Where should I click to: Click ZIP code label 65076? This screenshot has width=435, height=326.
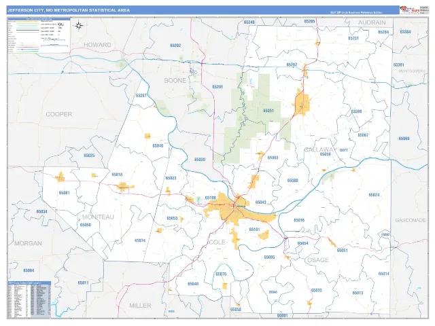[x=221, y=274]
